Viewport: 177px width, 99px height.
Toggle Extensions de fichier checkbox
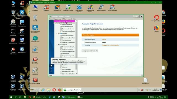click(61, 38)
